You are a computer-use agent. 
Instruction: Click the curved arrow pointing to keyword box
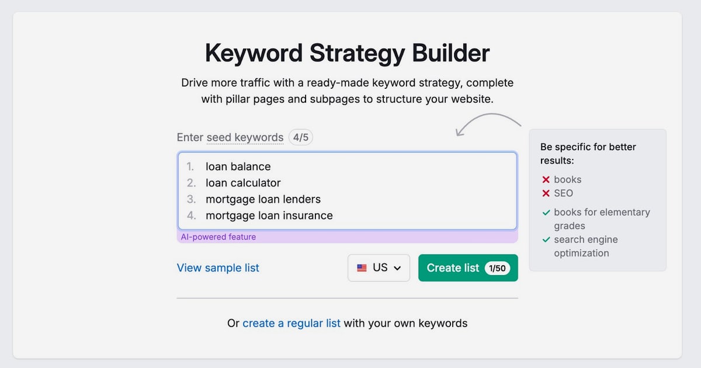[488, 123]
